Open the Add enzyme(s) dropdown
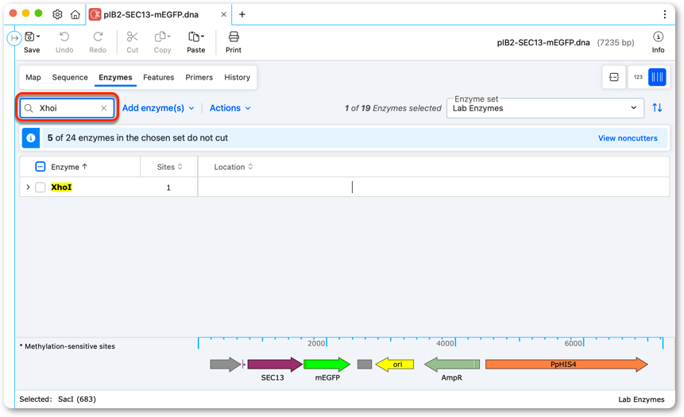684x417 pixels. coord(158,108)
